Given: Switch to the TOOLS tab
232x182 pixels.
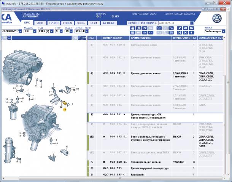Looking at the screenshot, I should [x=67, y=23].
